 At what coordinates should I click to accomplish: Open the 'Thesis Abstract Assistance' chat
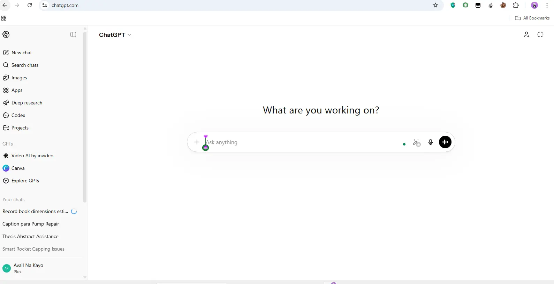30,236
